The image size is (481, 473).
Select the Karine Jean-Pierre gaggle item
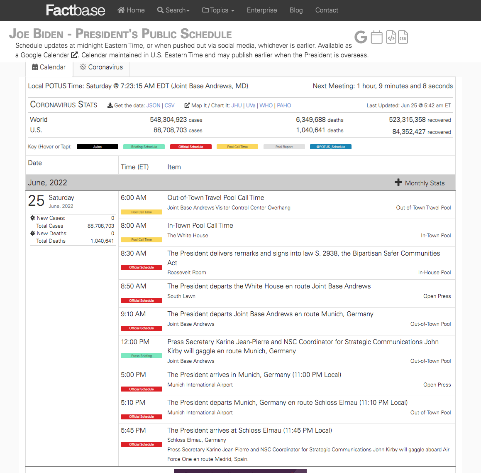303,347
